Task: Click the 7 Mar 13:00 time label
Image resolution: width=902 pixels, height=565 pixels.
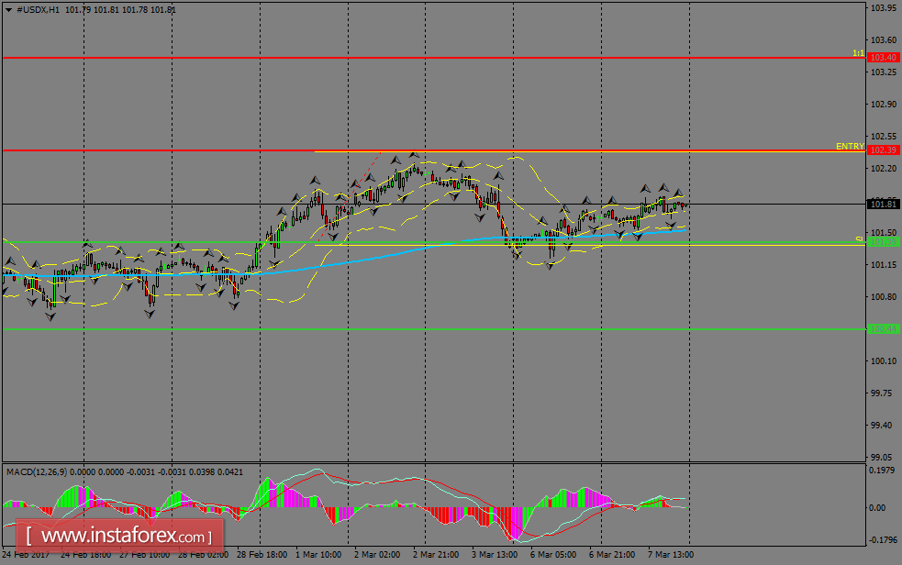Action: tap(670, 555)
